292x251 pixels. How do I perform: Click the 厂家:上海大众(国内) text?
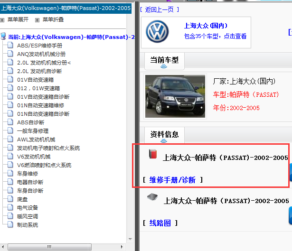(244, 81)
